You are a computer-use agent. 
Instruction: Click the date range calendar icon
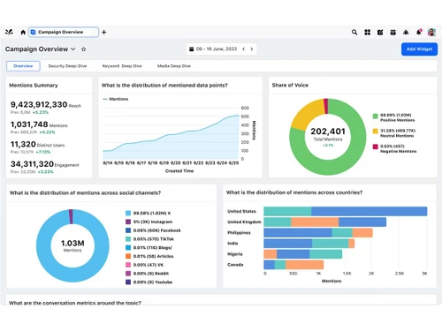[x=192, y=49]
